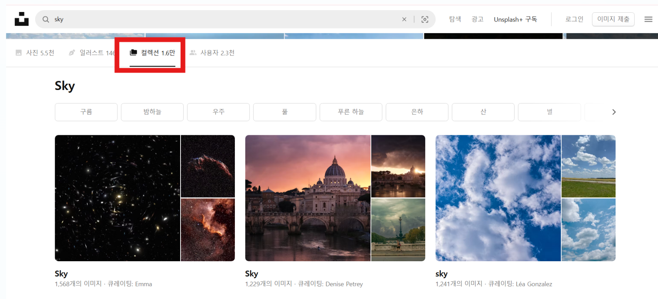The height and width of the screenshot is (299, 658).
Task: Click the 이미지 제출 button
Action: (x=613, y=19)
